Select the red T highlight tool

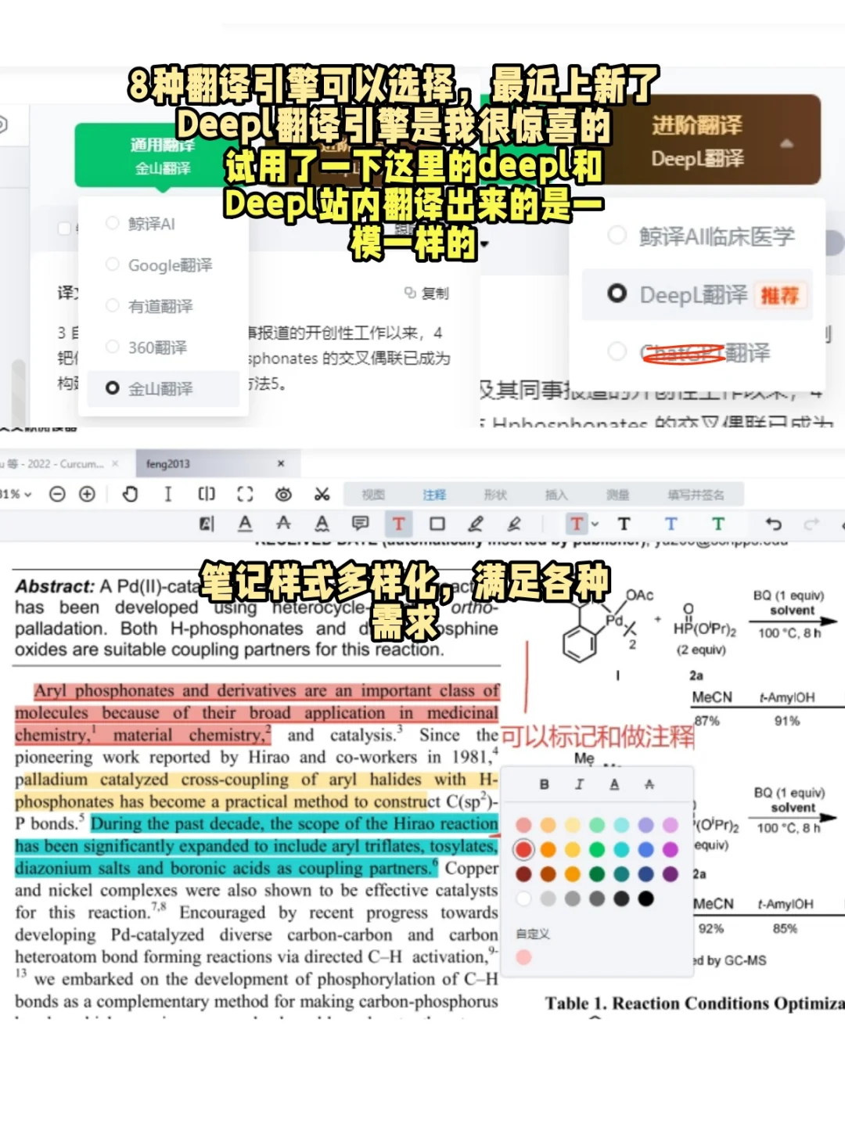(398, 524)
